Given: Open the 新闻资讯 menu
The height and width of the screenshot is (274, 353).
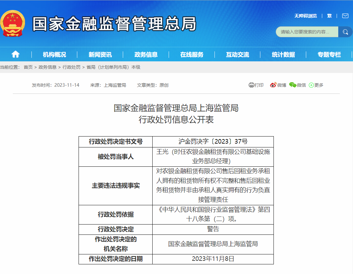Looking at the screenshot, I should coord(100,55).
